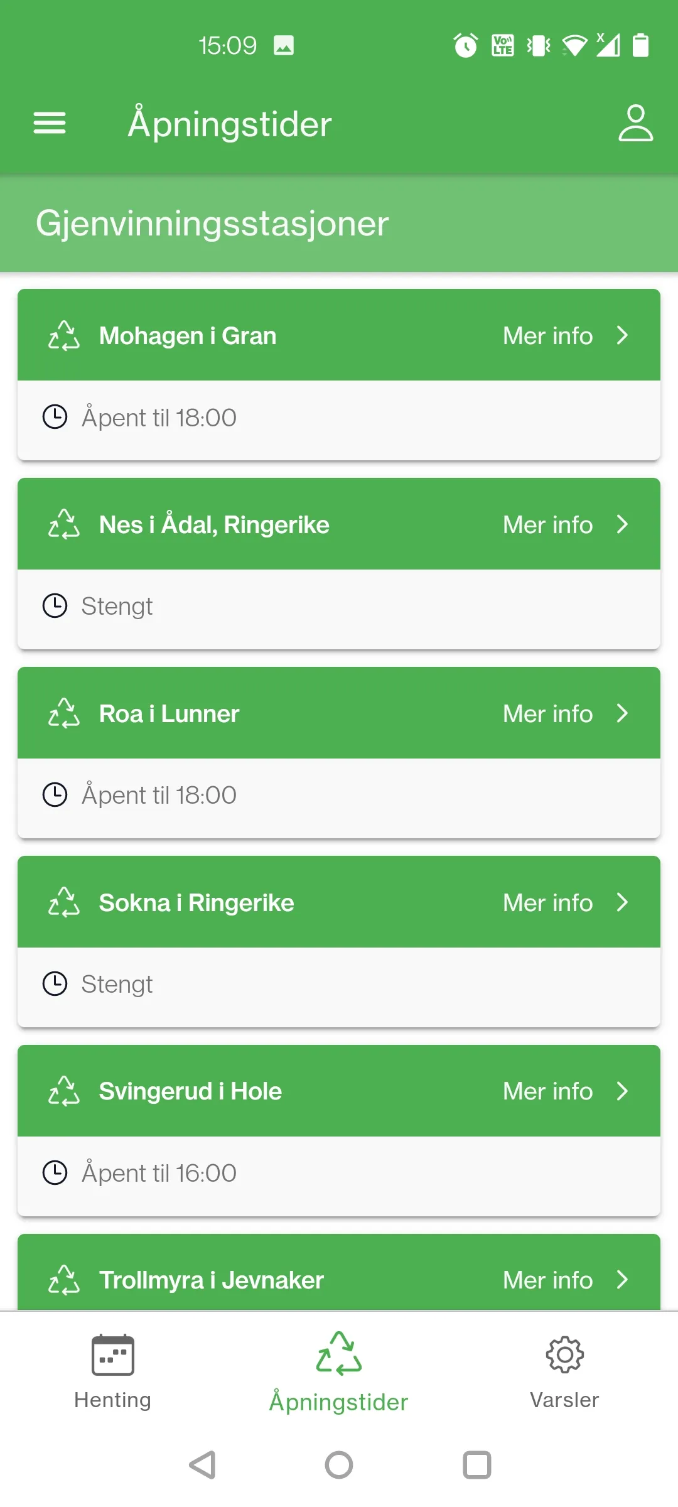678x1507 pixels.
Task: Tap the Android back navigation button
Action: [x=202, y=1465]
